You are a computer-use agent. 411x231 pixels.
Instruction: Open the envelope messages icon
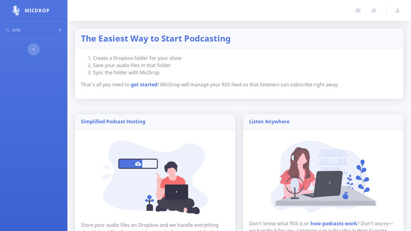coord(358,10)
